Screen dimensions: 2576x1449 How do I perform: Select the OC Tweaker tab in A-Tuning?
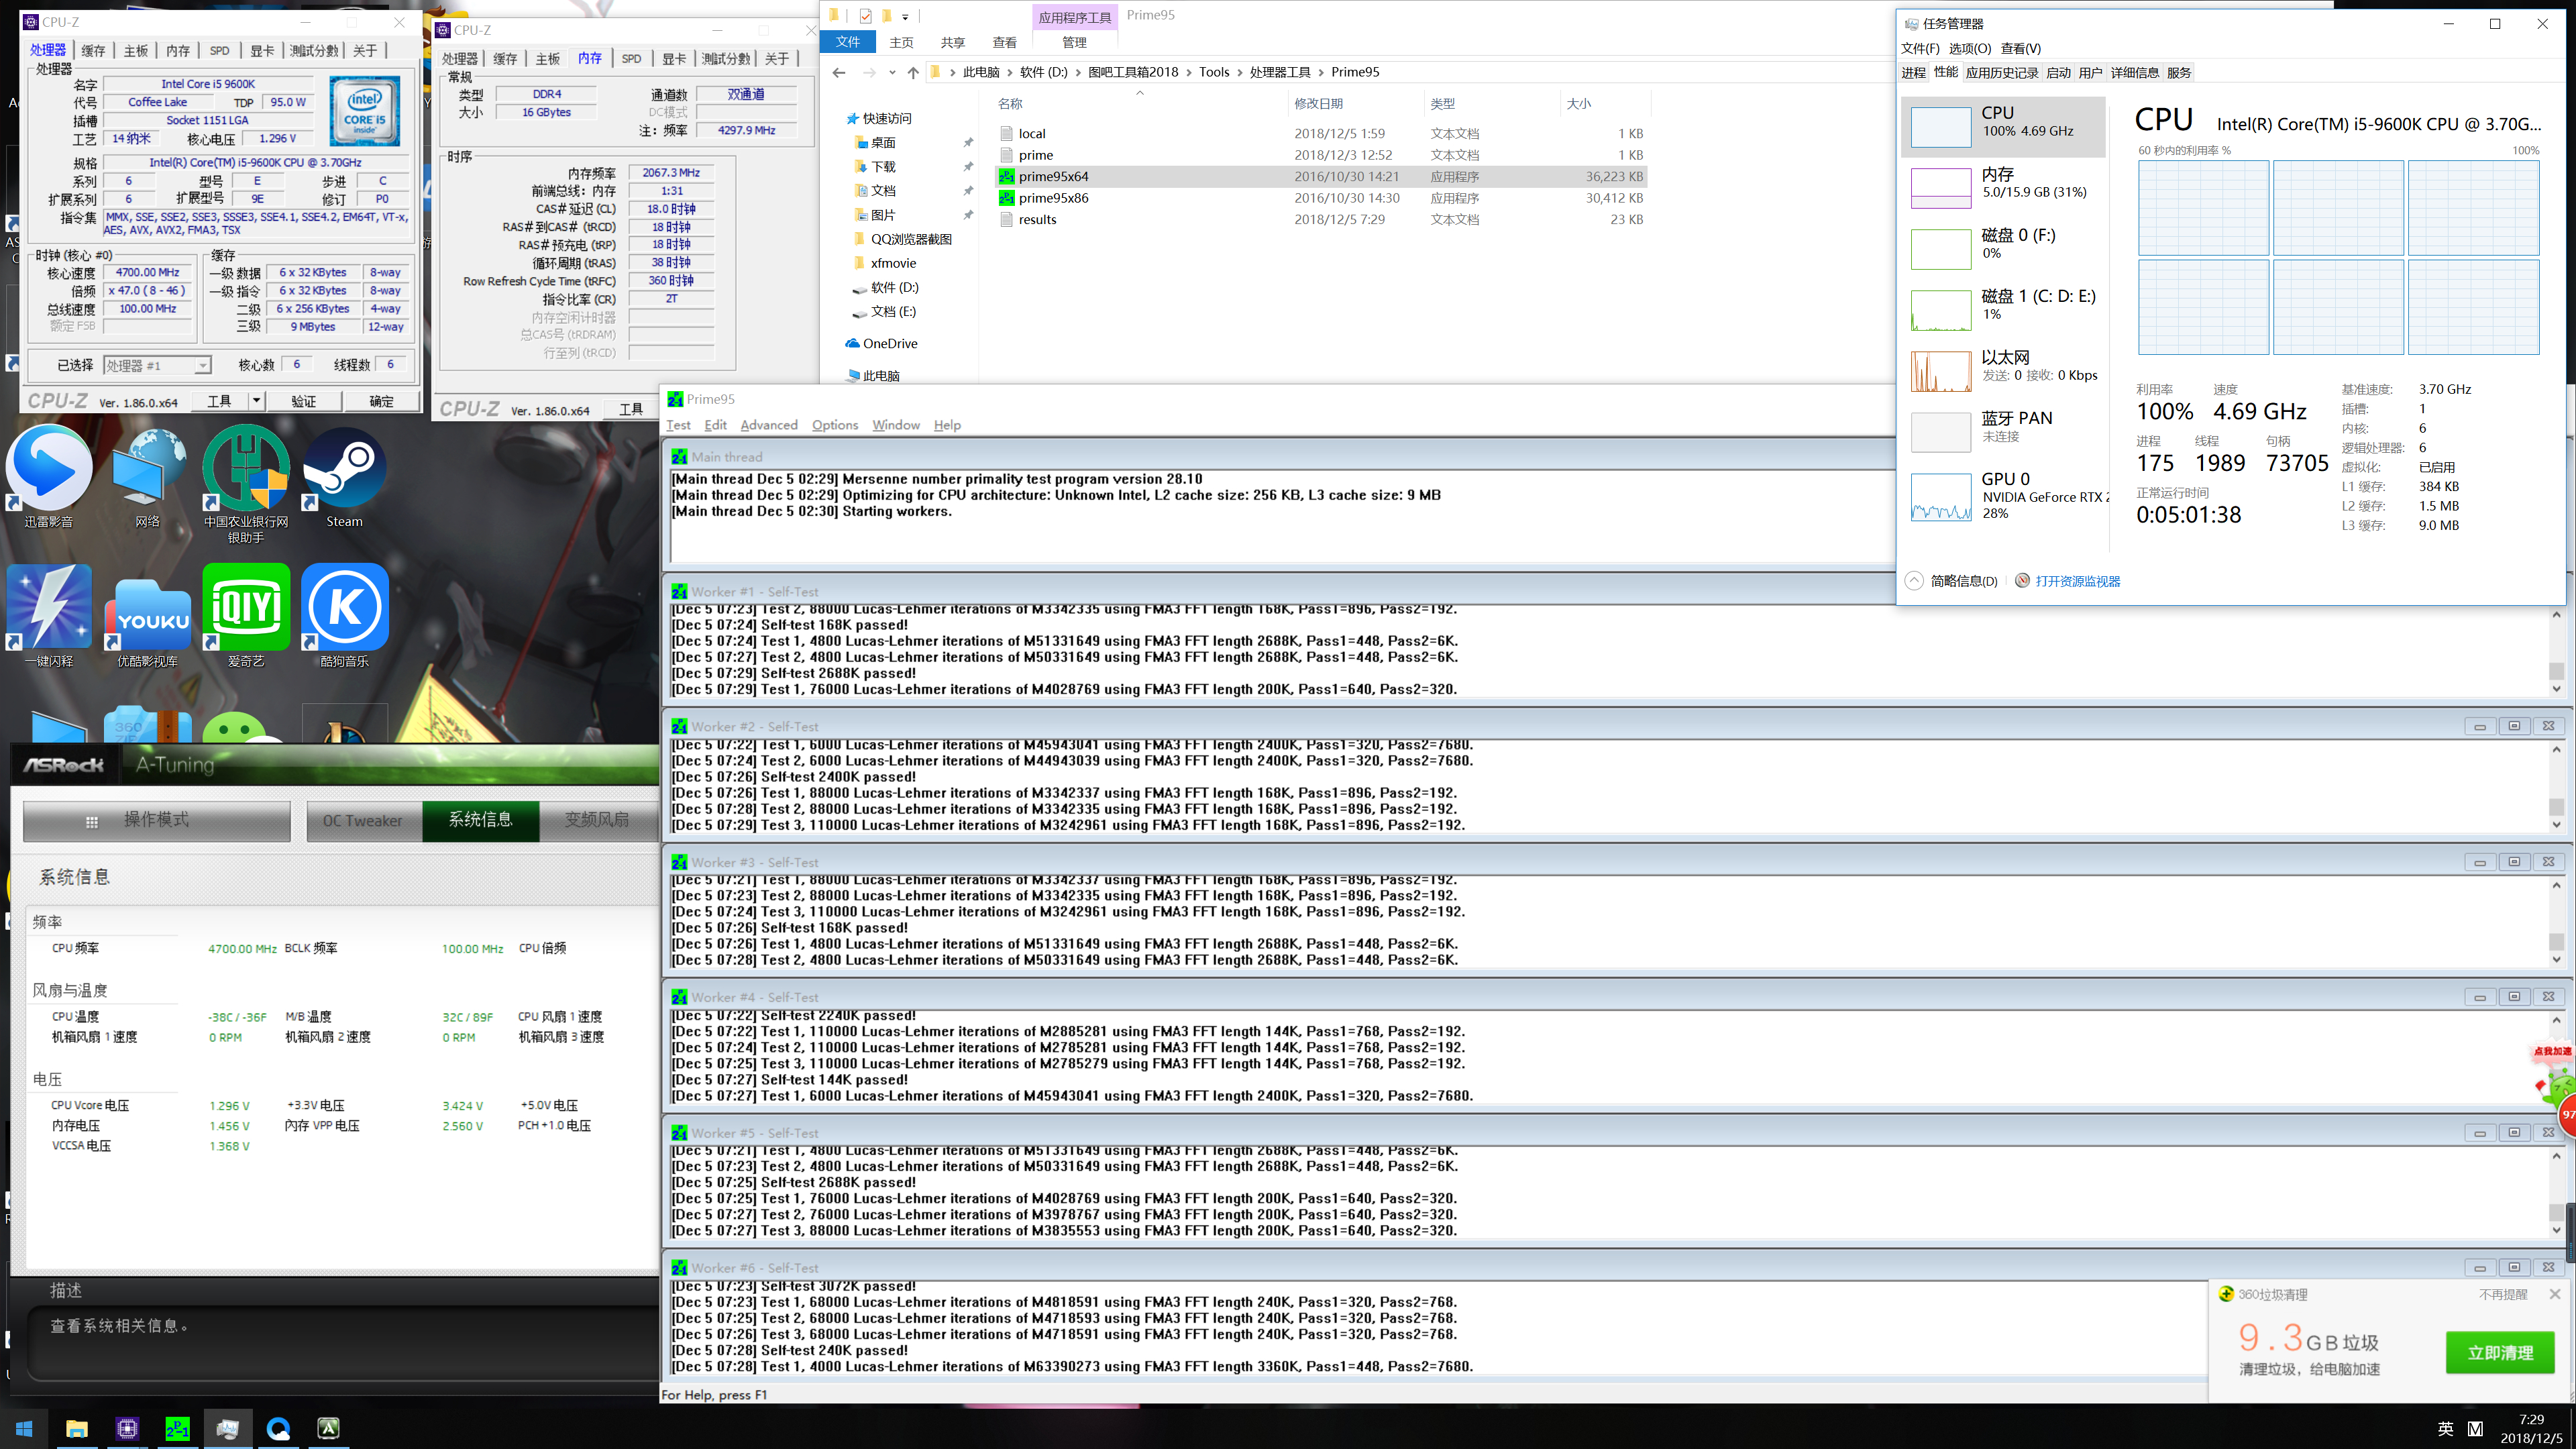tap(362, 820)
